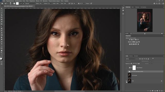Select the Move tool

click(x=2, y=8)
